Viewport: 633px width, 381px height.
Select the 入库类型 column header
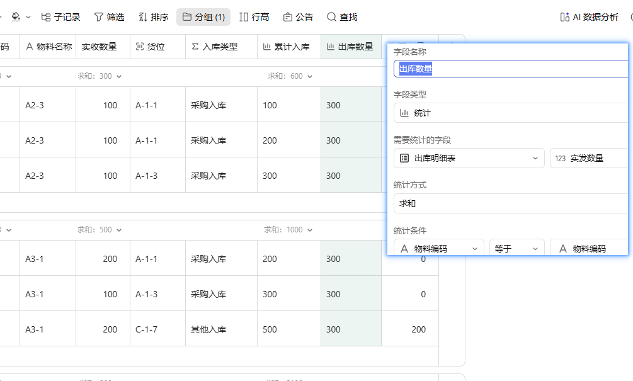221,47
